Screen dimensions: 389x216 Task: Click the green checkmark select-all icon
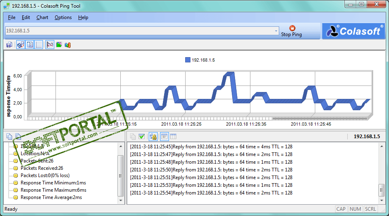click(142, 137)
